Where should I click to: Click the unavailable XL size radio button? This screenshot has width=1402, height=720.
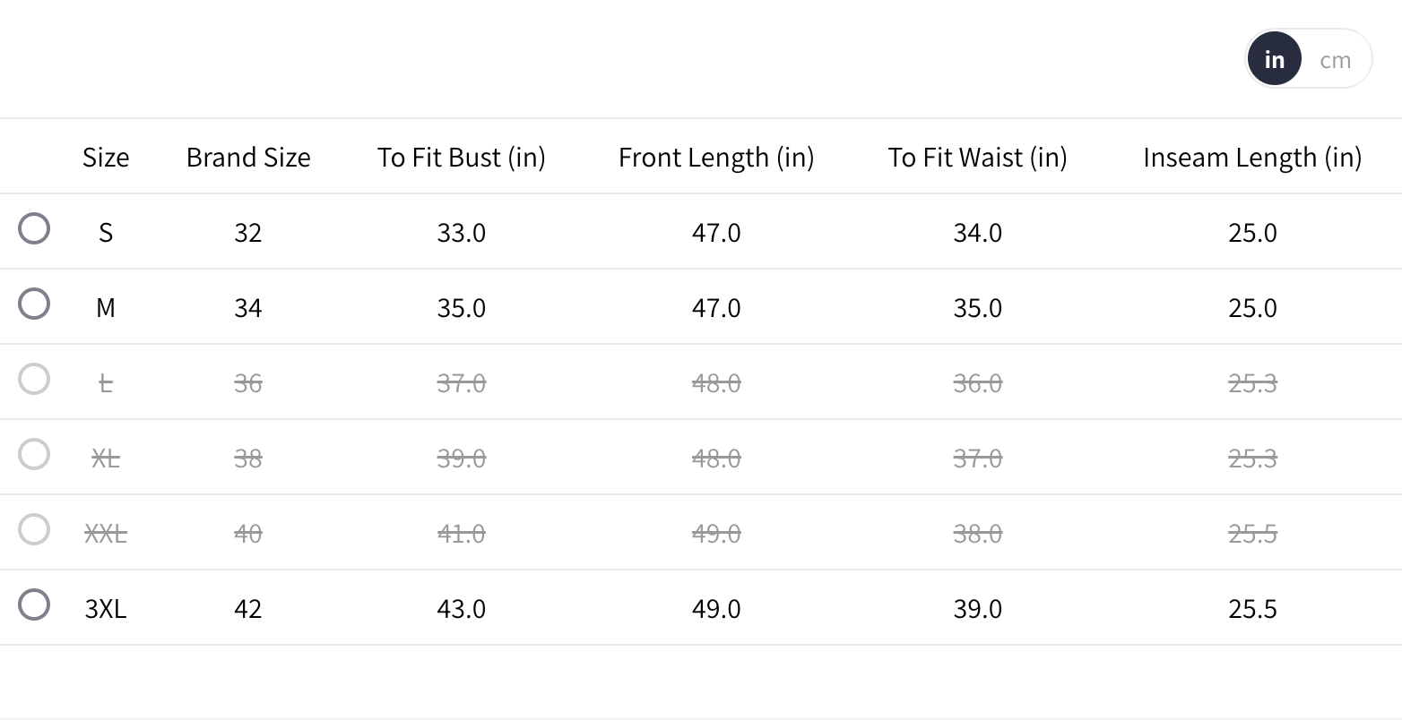(x=34, y=455)
